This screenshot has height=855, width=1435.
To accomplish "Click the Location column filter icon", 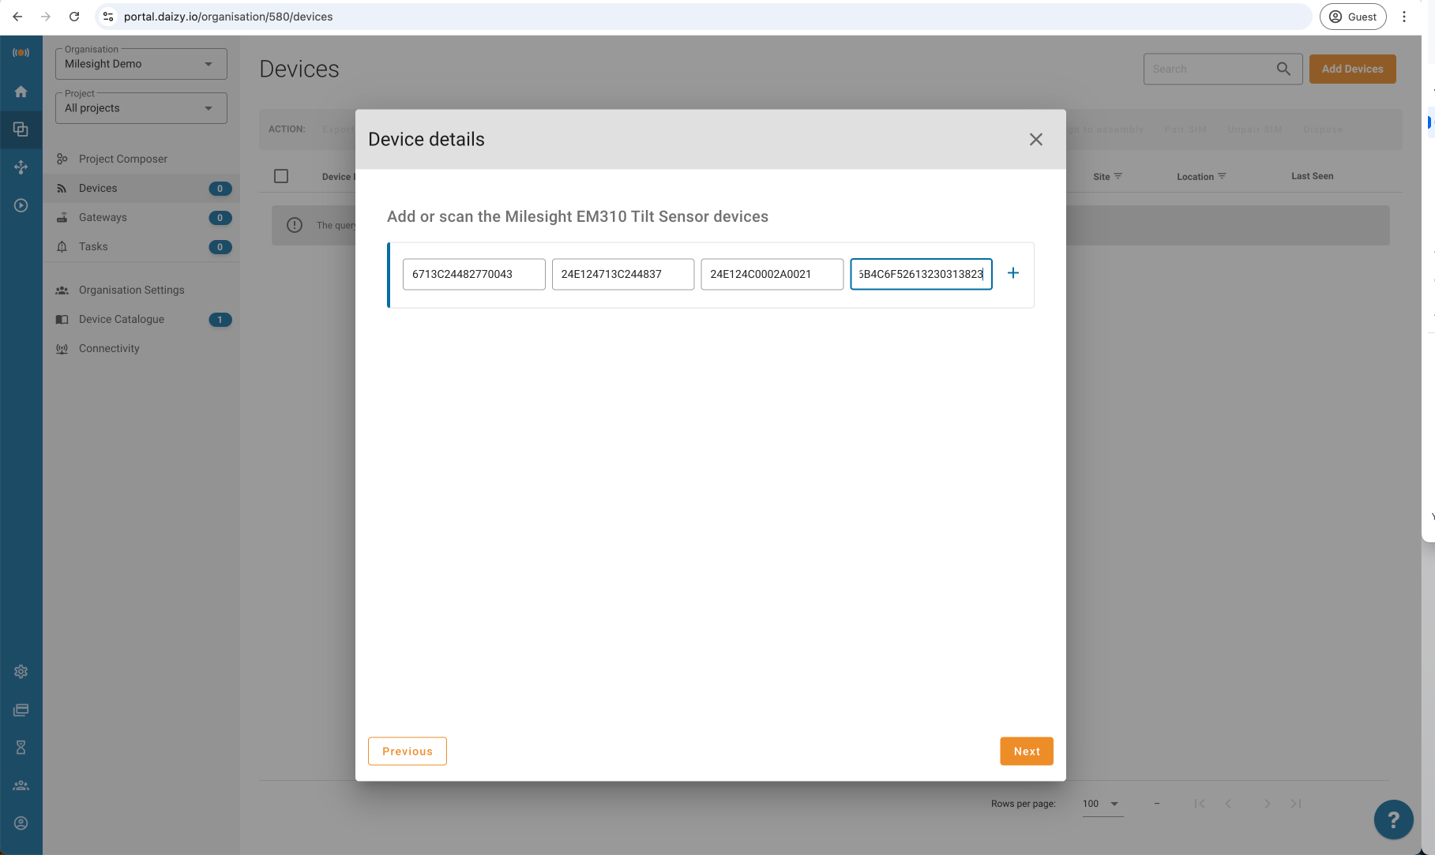I will [x=1222, y=176].
